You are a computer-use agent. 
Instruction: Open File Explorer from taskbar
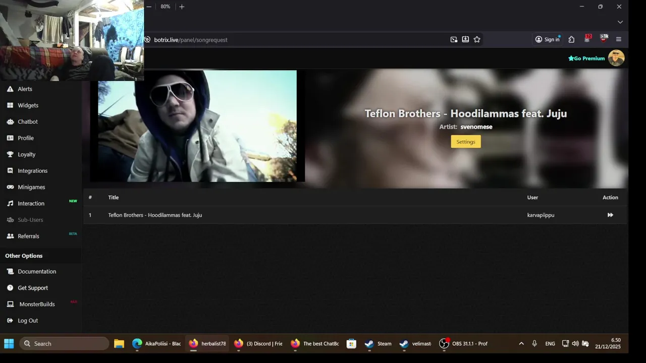[x=119, y=344]
